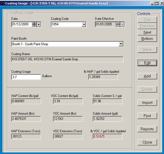The height and width of the screenshot is (154, 164).
Task: Add a new coating usage record
Action: click(147, 76)
